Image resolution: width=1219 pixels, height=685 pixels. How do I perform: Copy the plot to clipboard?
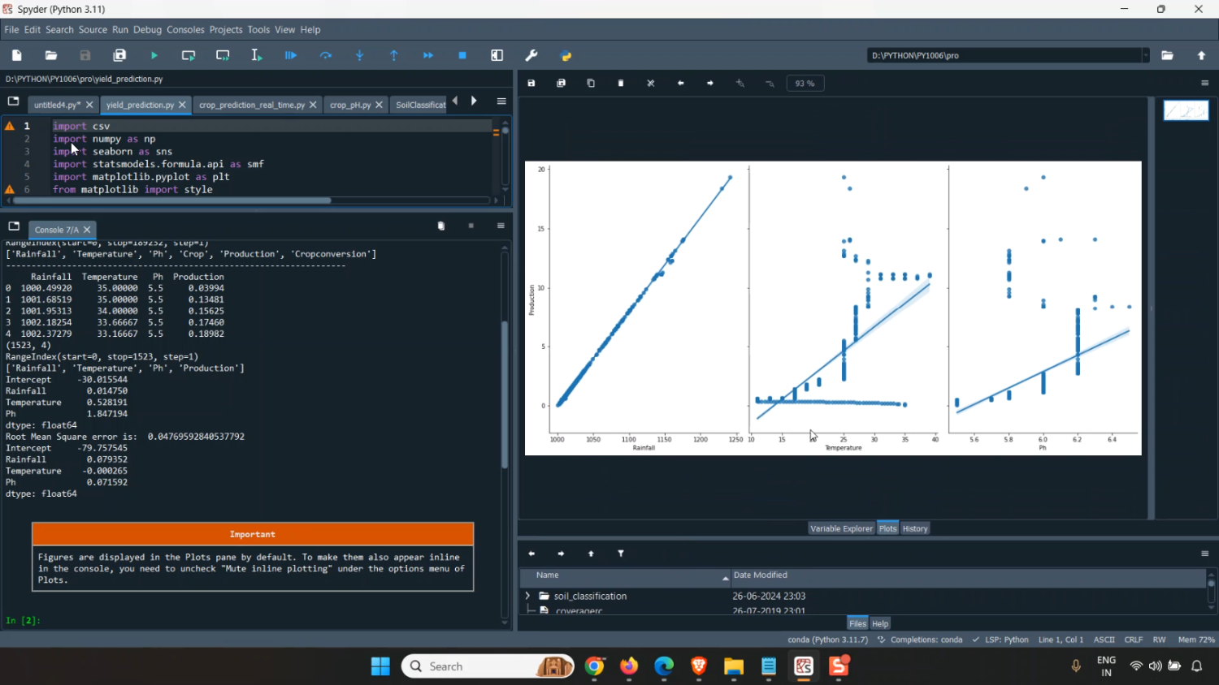point(591,83)
